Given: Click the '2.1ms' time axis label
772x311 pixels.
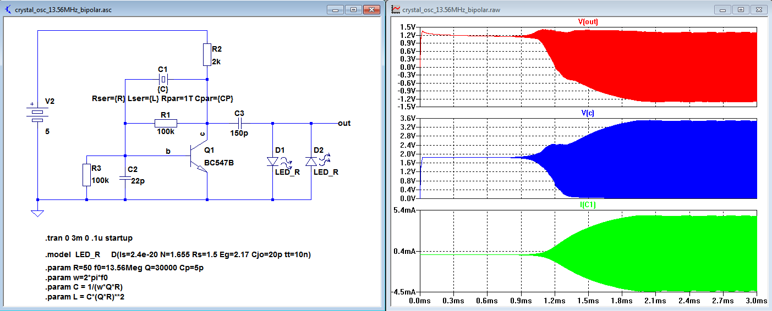Looking at the screenshot, I should [655, 301].
